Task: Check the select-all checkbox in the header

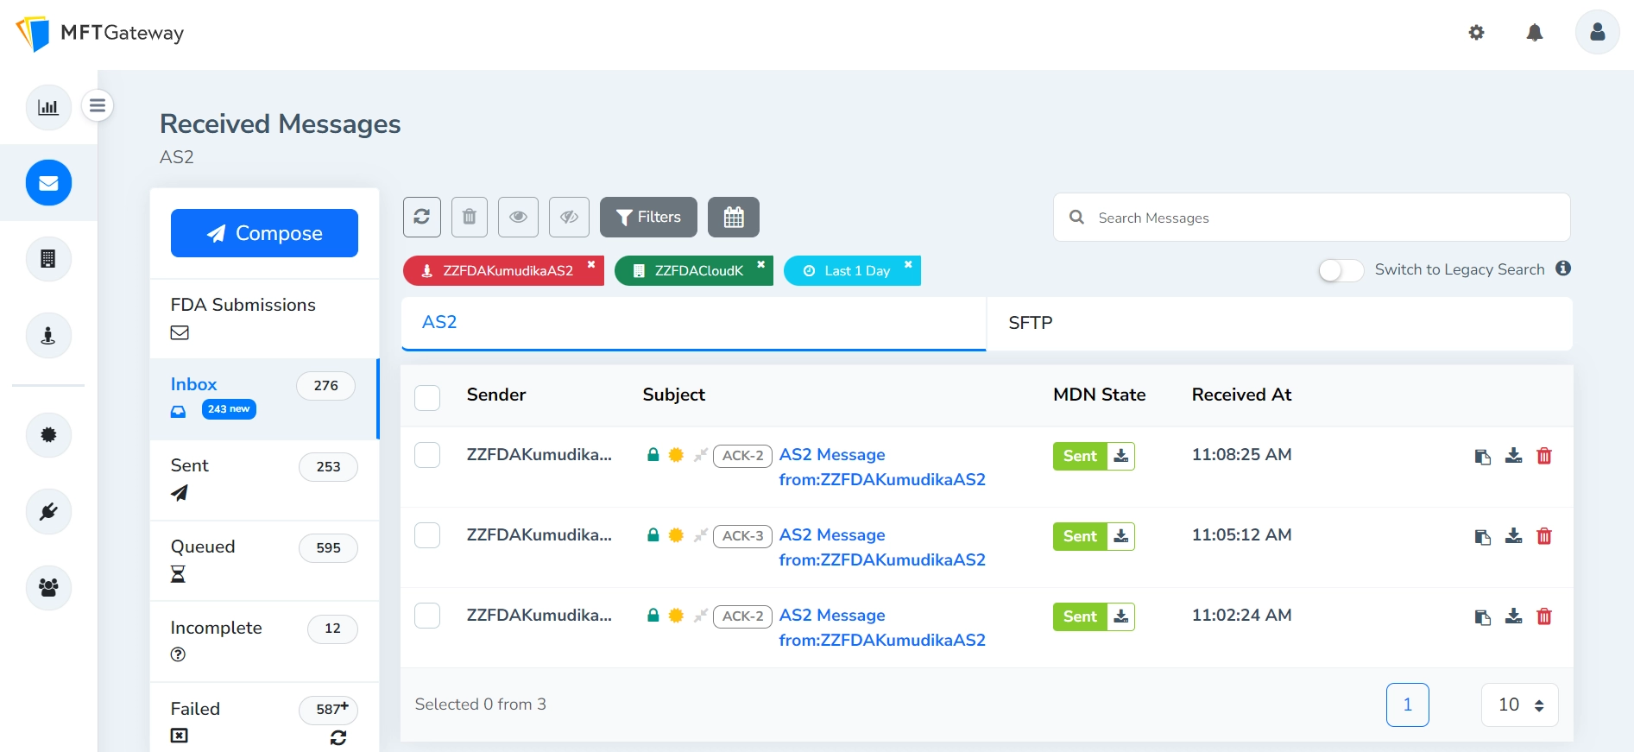Action: point(427,397)
